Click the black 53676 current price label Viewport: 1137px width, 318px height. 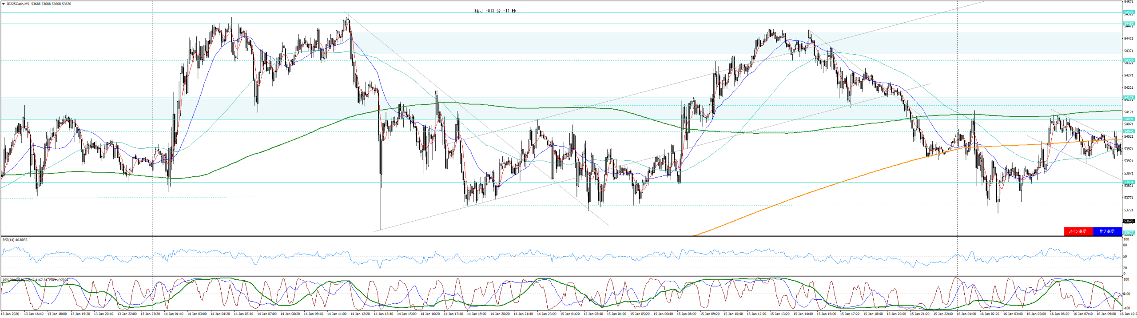point(1129,221)
